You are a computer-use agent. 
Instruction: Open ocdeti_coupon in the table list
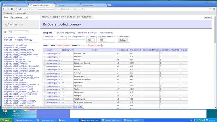19,99
